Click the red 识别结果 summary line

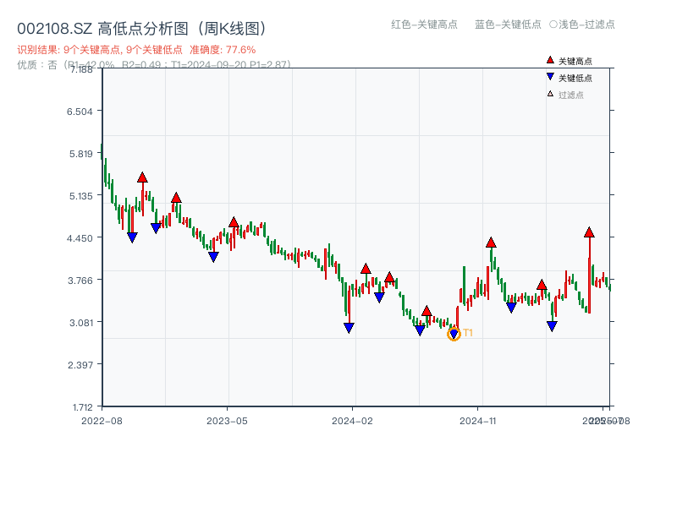pyautogui.click(x=136, y=50)
